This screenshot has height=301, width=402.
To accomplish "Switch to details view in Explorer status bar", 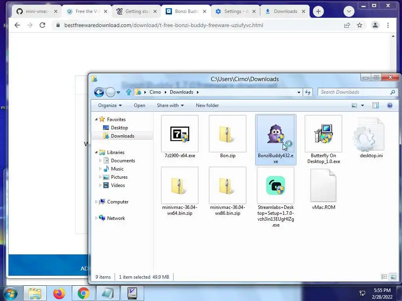I will tap(384, 276).
